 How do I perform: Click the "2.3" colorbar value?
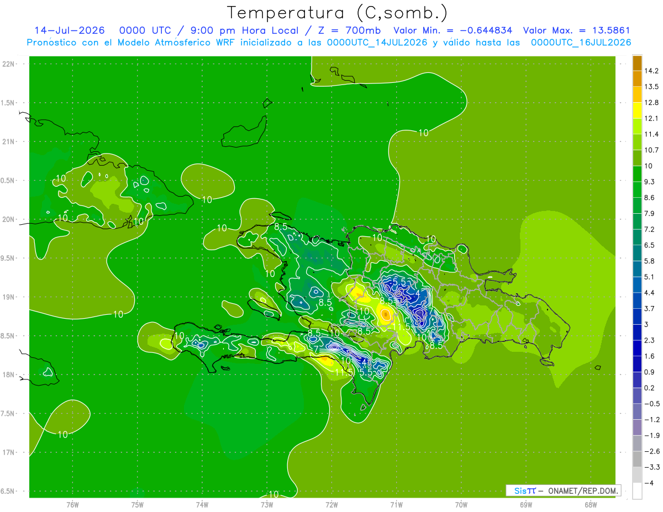(649, 340)
